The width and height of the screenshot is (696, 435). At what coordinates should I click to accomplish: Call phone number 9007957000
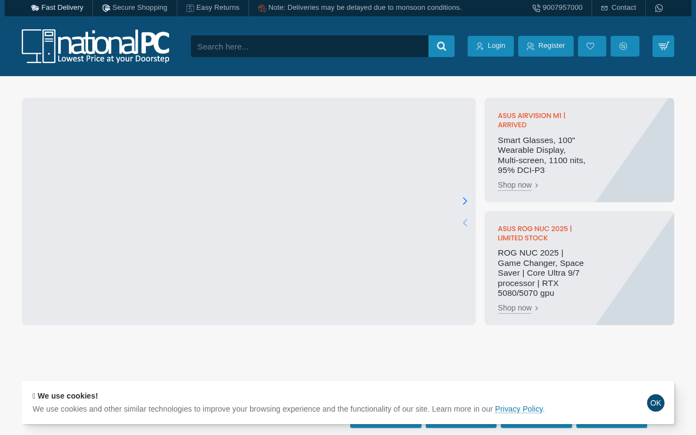(x=562, y=8)
